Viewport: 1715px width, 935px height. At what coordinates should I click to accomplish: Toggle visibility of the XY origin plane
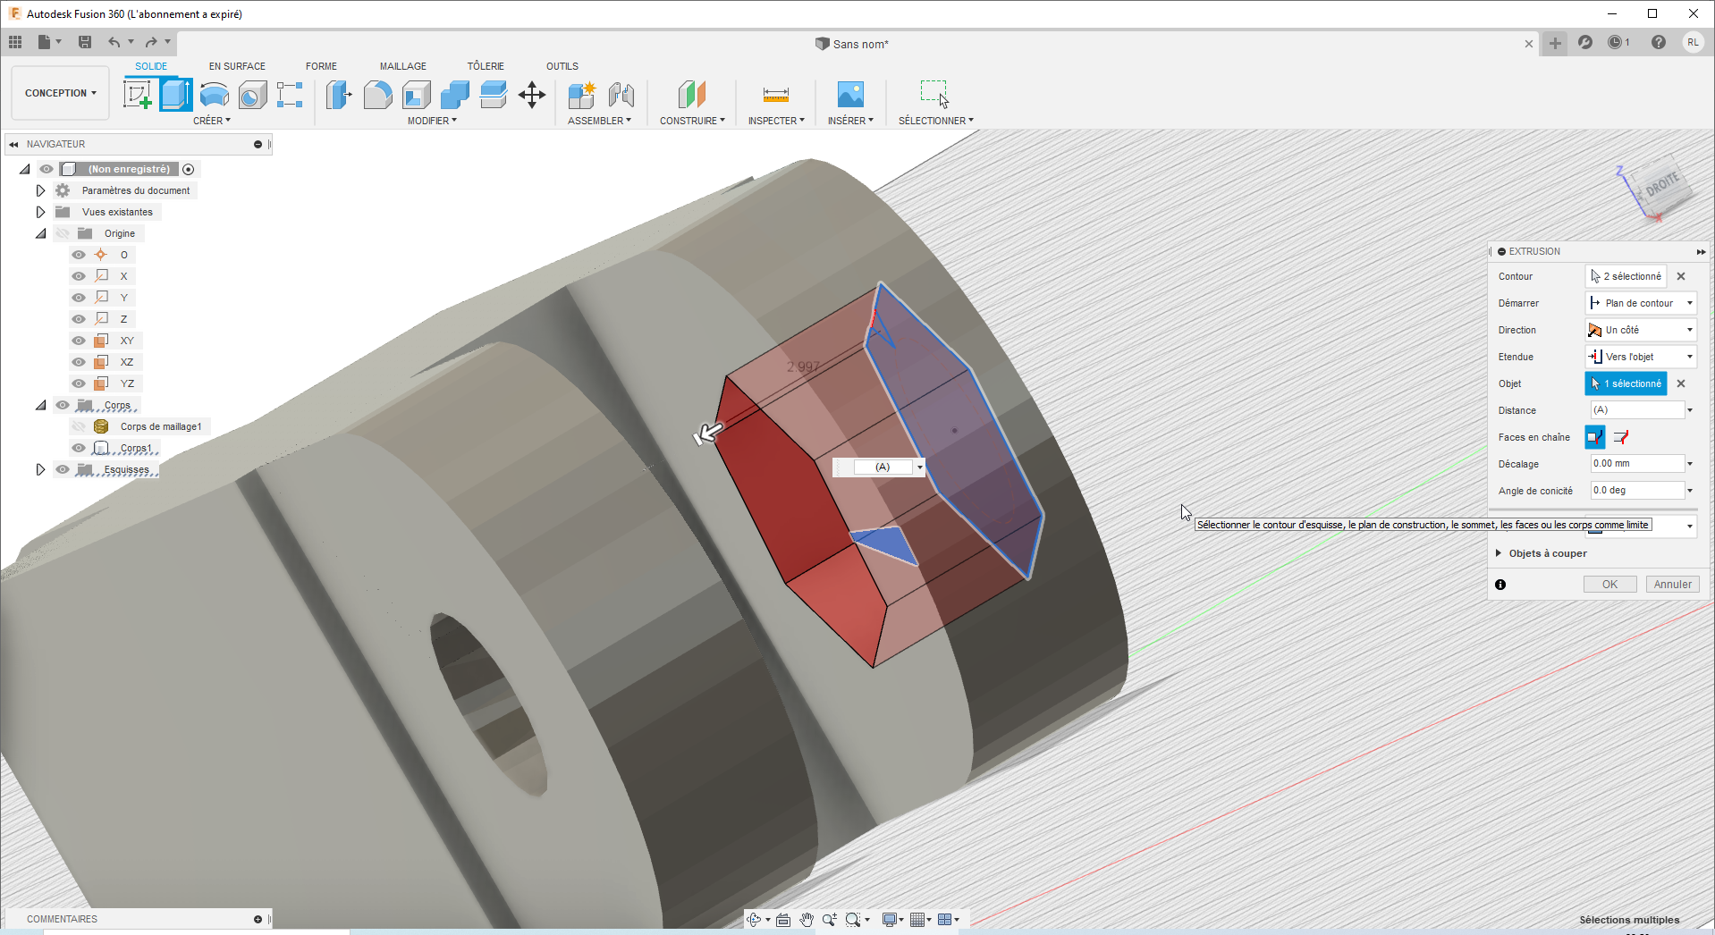(79, 341)
